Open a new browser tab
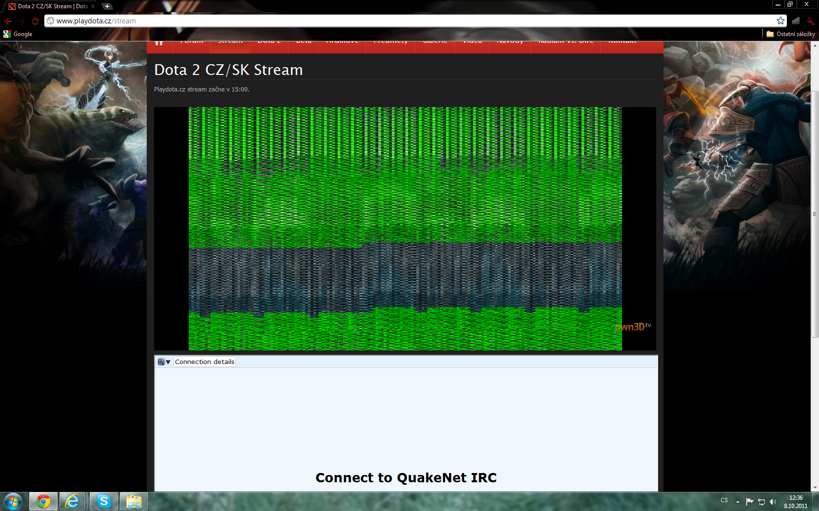Image resolution: width=819 pixels, height=511 pixels. click(x=107, y=6)
